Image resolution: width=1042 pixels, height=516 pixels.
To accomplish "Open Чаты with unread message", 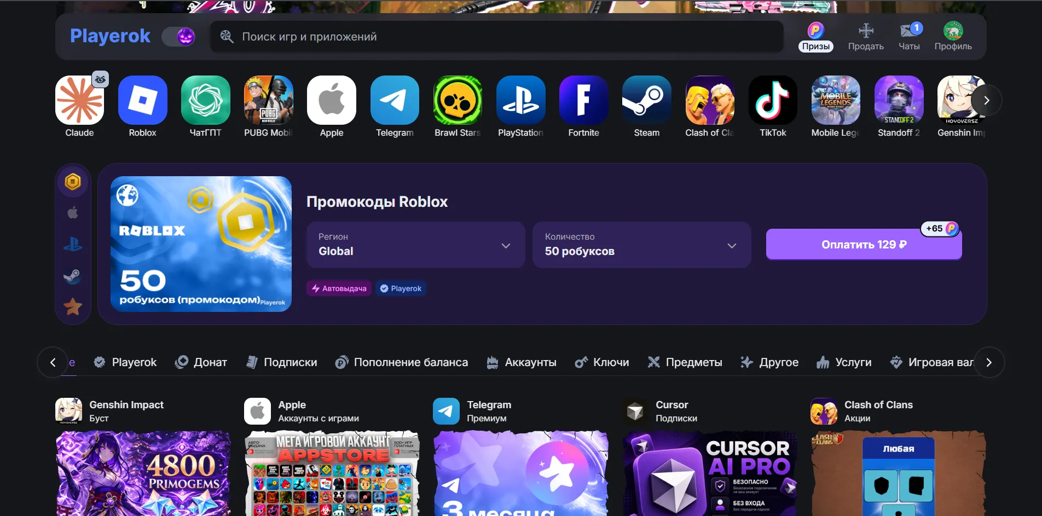I will pyautogui.click(x=910, y=37).
